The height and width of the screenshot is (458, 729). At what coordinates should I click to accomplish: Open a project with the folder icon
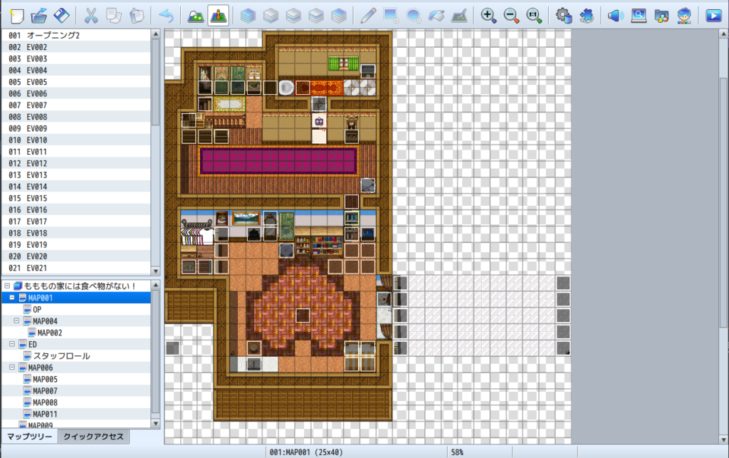coord(38,14)
